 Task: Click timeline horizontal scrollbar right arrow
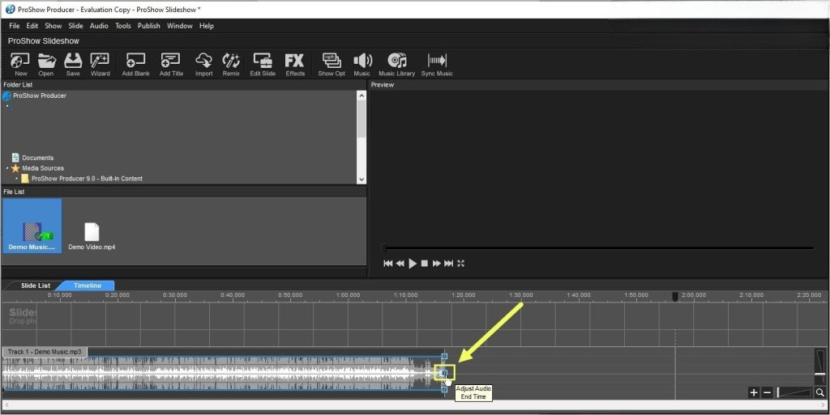click(x=824, y=405)
